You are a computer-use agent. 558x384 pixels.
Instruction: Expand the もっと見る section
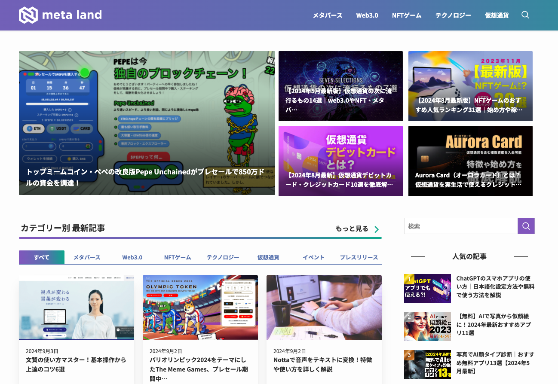click(x=351, y=229)
